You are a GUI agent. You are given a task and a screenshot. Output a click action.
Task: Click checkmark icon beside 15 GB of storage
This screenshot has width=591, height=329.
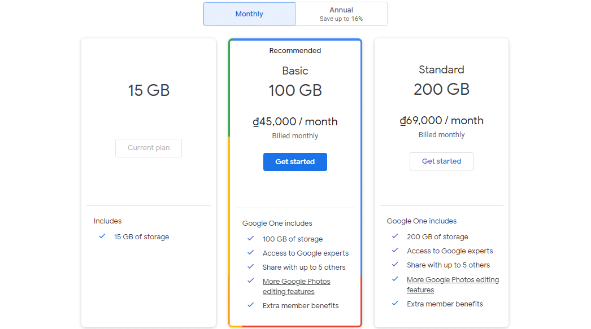pos(102,236)
